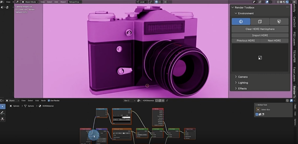Switch to the PSD Layers sidebar tab
The image size is (298, 144).
[x=294, y=39]
